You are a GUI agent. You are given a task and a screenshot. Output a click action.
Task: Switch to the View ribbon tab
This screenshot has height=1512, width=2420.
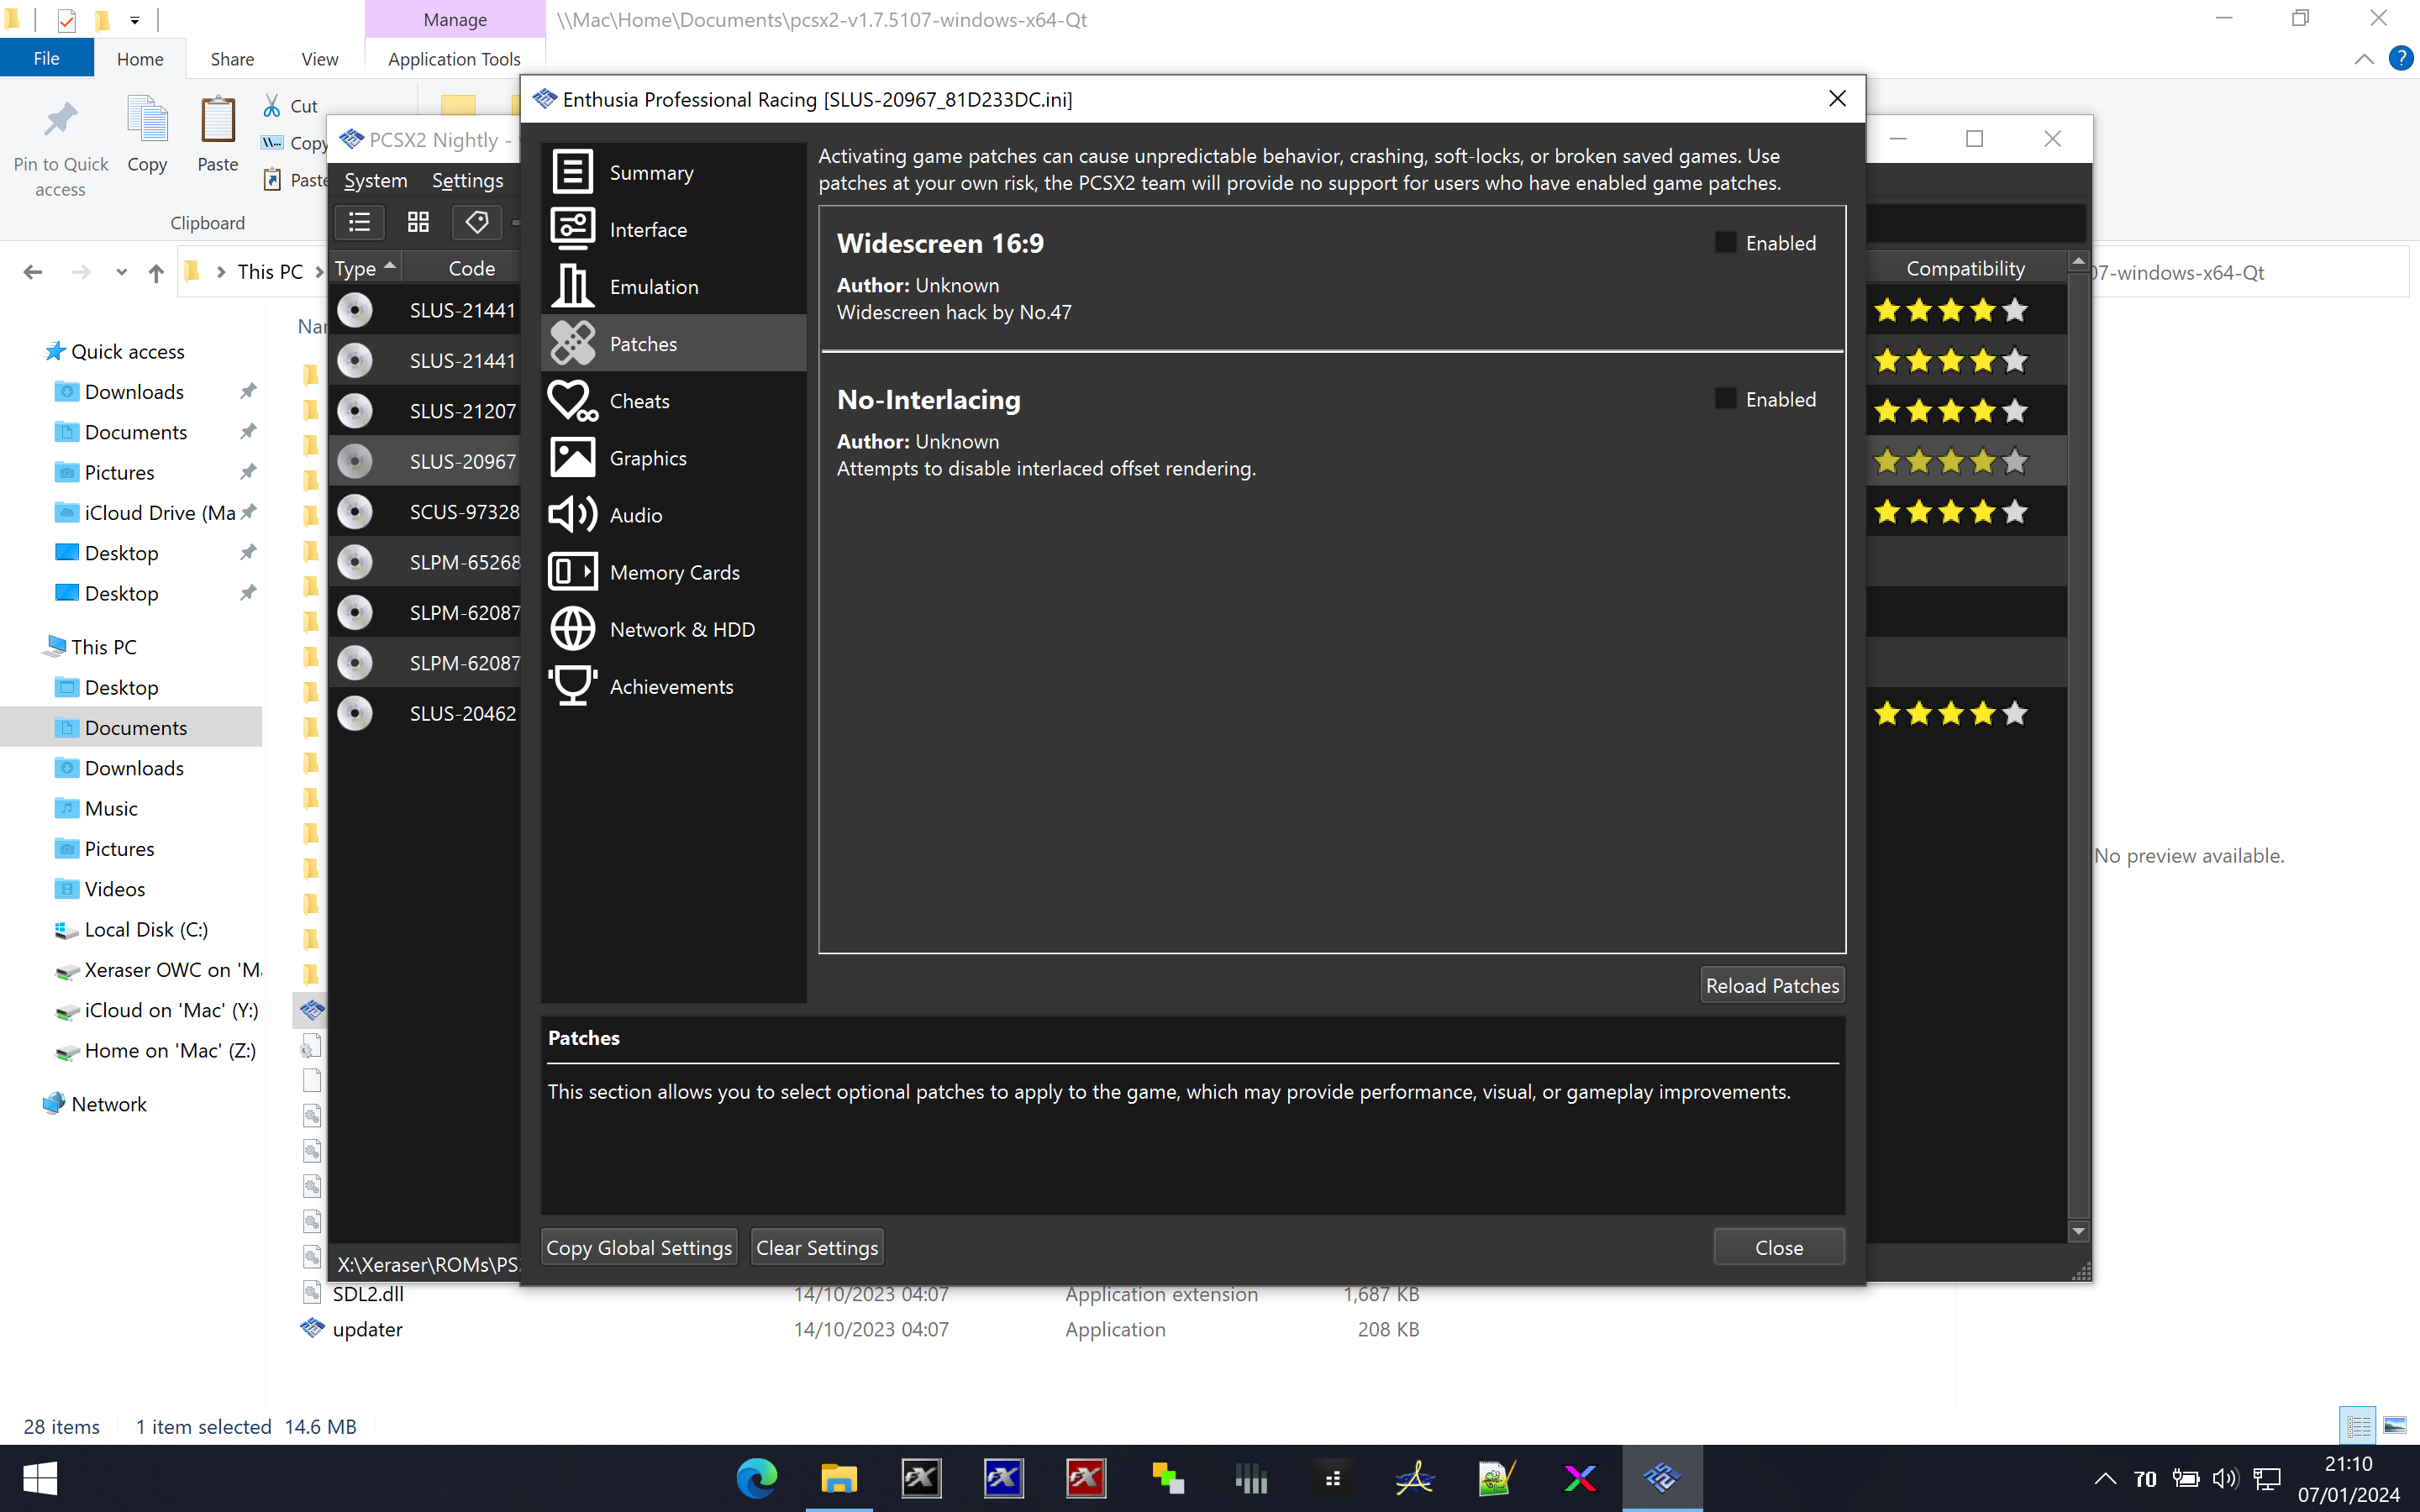tap(320, 59)
